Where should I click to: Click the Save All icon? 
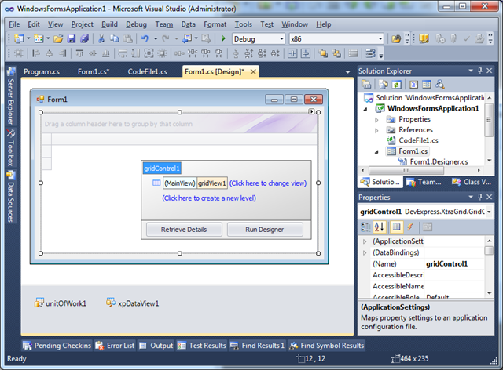(x=85, y=38)
